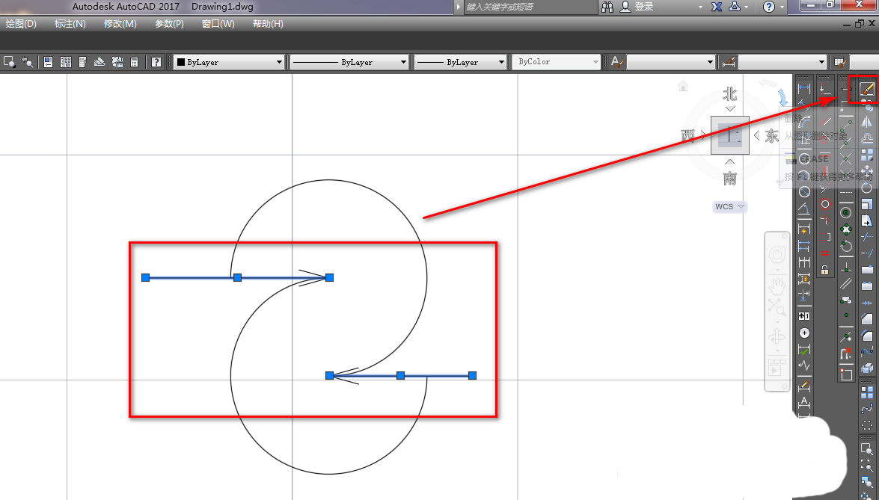
Task: Click the ViewCube 北 direction label
Action: coord(730,93)
